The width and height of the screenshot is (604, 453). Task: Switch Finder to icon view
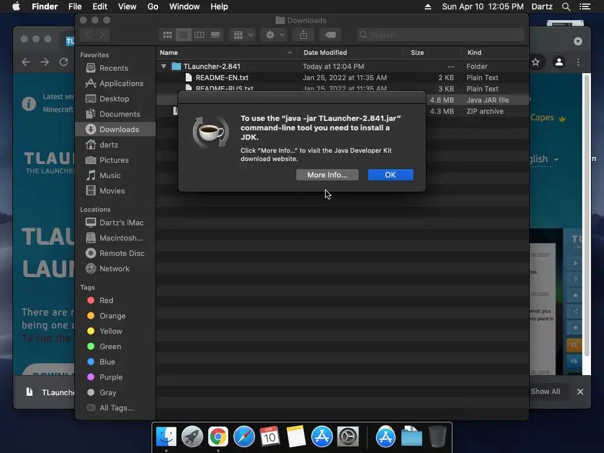coord(167,35)
